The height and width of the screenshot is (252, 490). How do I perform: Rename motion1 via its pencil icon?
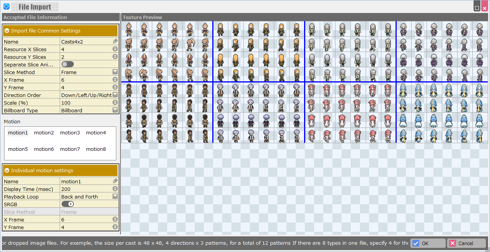pos(115,181)
